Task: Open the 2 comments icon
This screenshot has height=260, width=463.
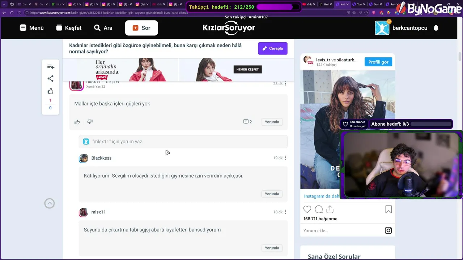Action: click(x=248, y=122)
